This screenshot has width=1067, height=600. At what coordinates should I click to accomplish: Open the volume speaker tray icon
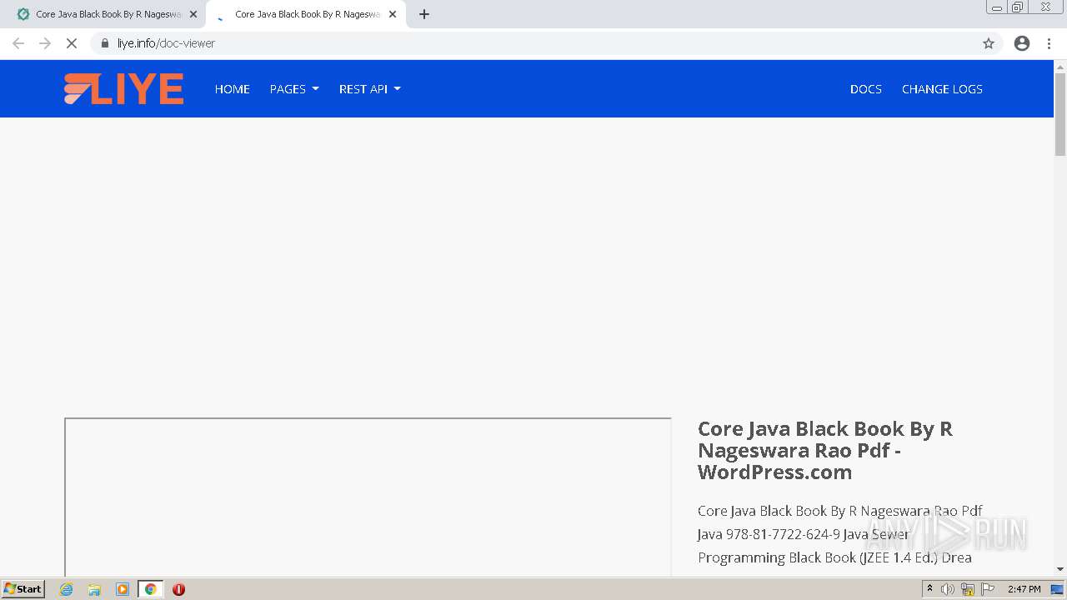point(947,589)
